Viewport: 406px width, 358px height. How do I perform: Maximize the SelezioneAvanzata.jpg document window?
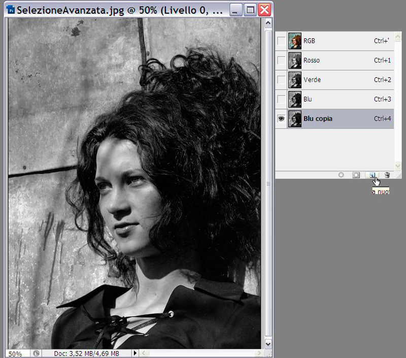[250, 10]
